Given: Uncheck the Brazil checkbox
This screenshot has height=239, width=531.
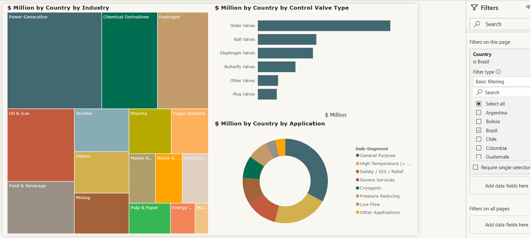Looking at the screenshot, I should tap(479, 131).
